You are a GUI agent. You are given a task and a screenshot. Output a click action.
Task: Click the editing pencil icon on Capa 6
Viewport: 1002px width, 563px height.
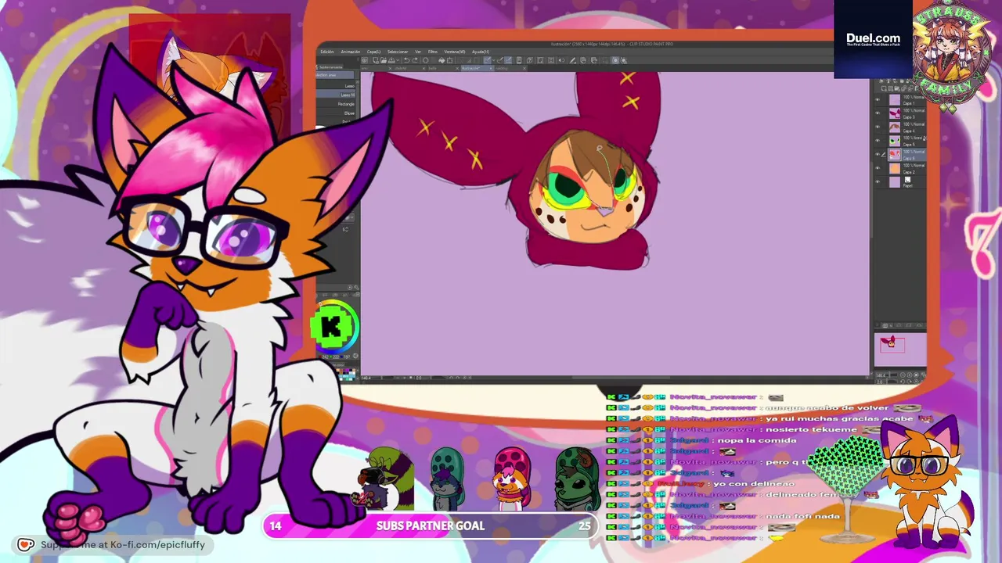pos(884,154)
